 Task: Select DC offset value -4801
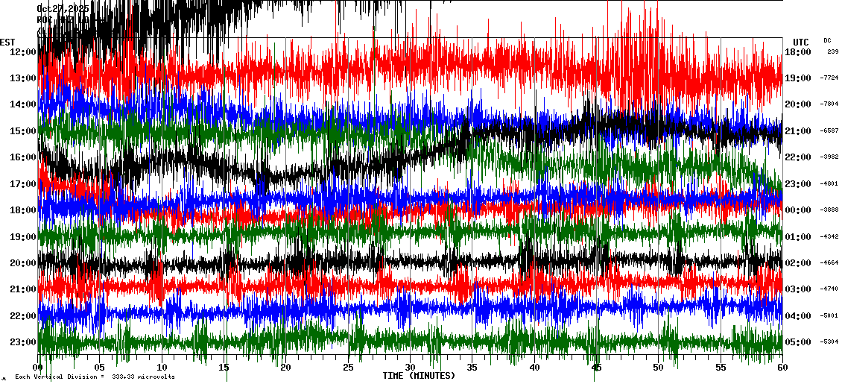[829, 184]
